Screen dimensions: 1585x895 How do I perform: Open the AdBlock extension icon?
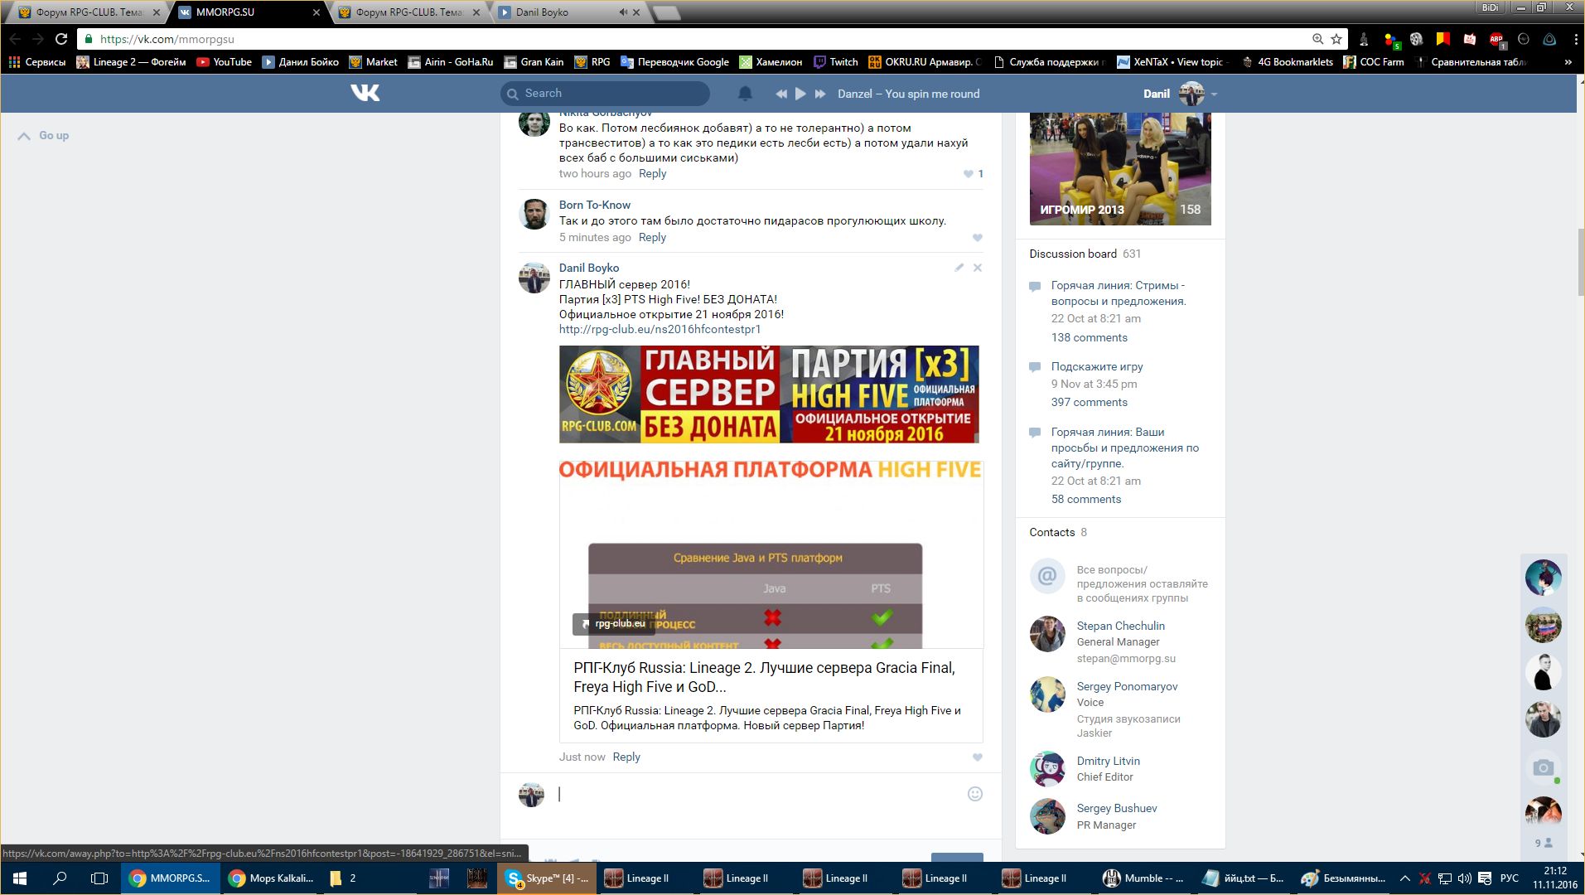coord(1496,39)
